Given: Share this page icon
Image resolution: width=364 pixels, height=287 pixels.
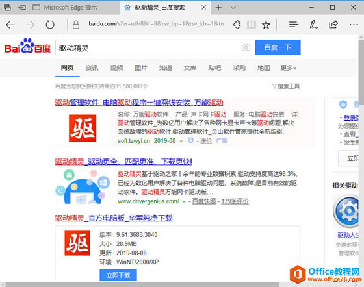Looking at the screenshot, I should [333, 25].
